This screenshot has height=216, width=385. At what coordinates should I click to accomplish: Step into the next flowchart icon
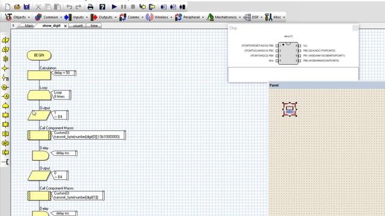pos(143,7)
